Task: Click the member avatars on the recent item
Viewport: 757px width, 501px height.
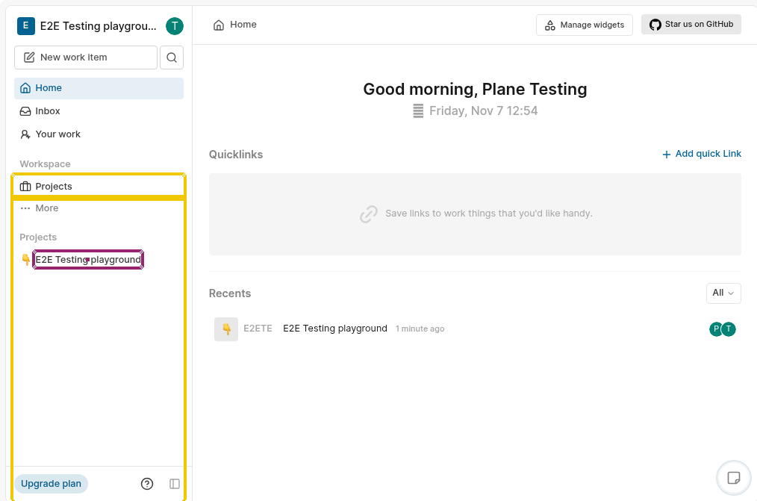Action: [x=723, y=329]
